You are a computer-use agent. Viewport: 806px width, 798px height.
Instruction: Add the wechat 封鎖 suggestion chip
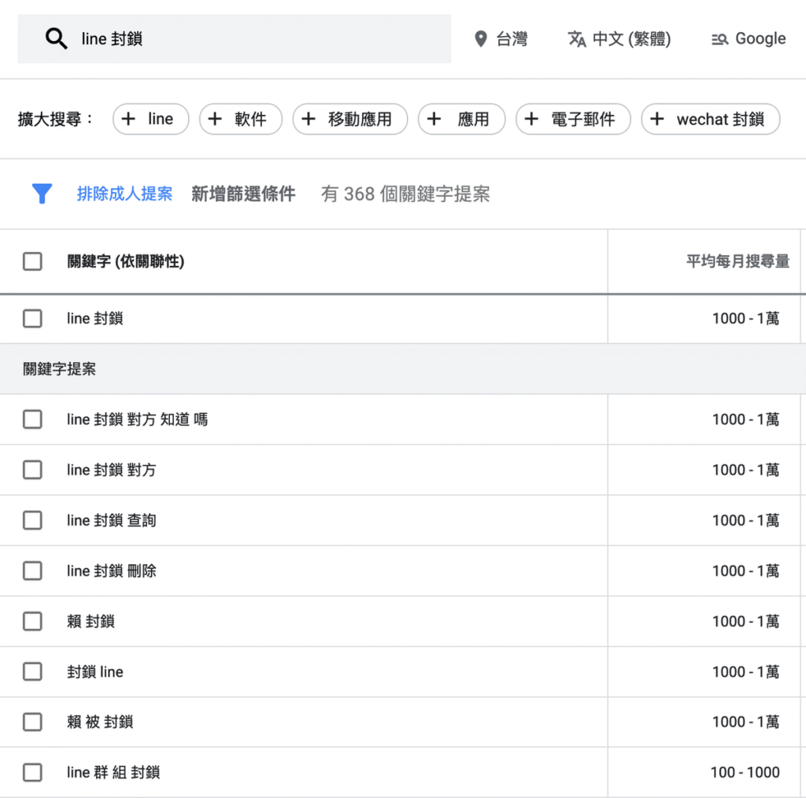[x=711, y=119]
